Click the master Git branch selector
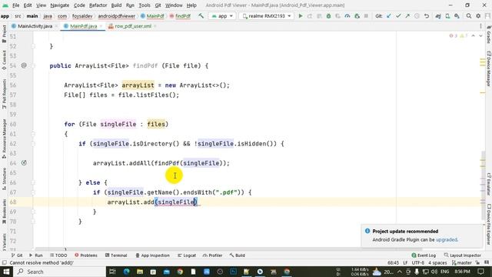 point(461,263)
